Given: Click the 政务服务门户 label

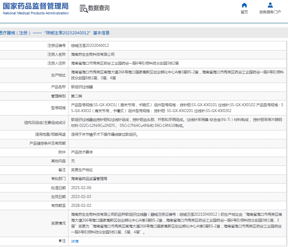Looking at the screenshot, I should tap(270, 12).
